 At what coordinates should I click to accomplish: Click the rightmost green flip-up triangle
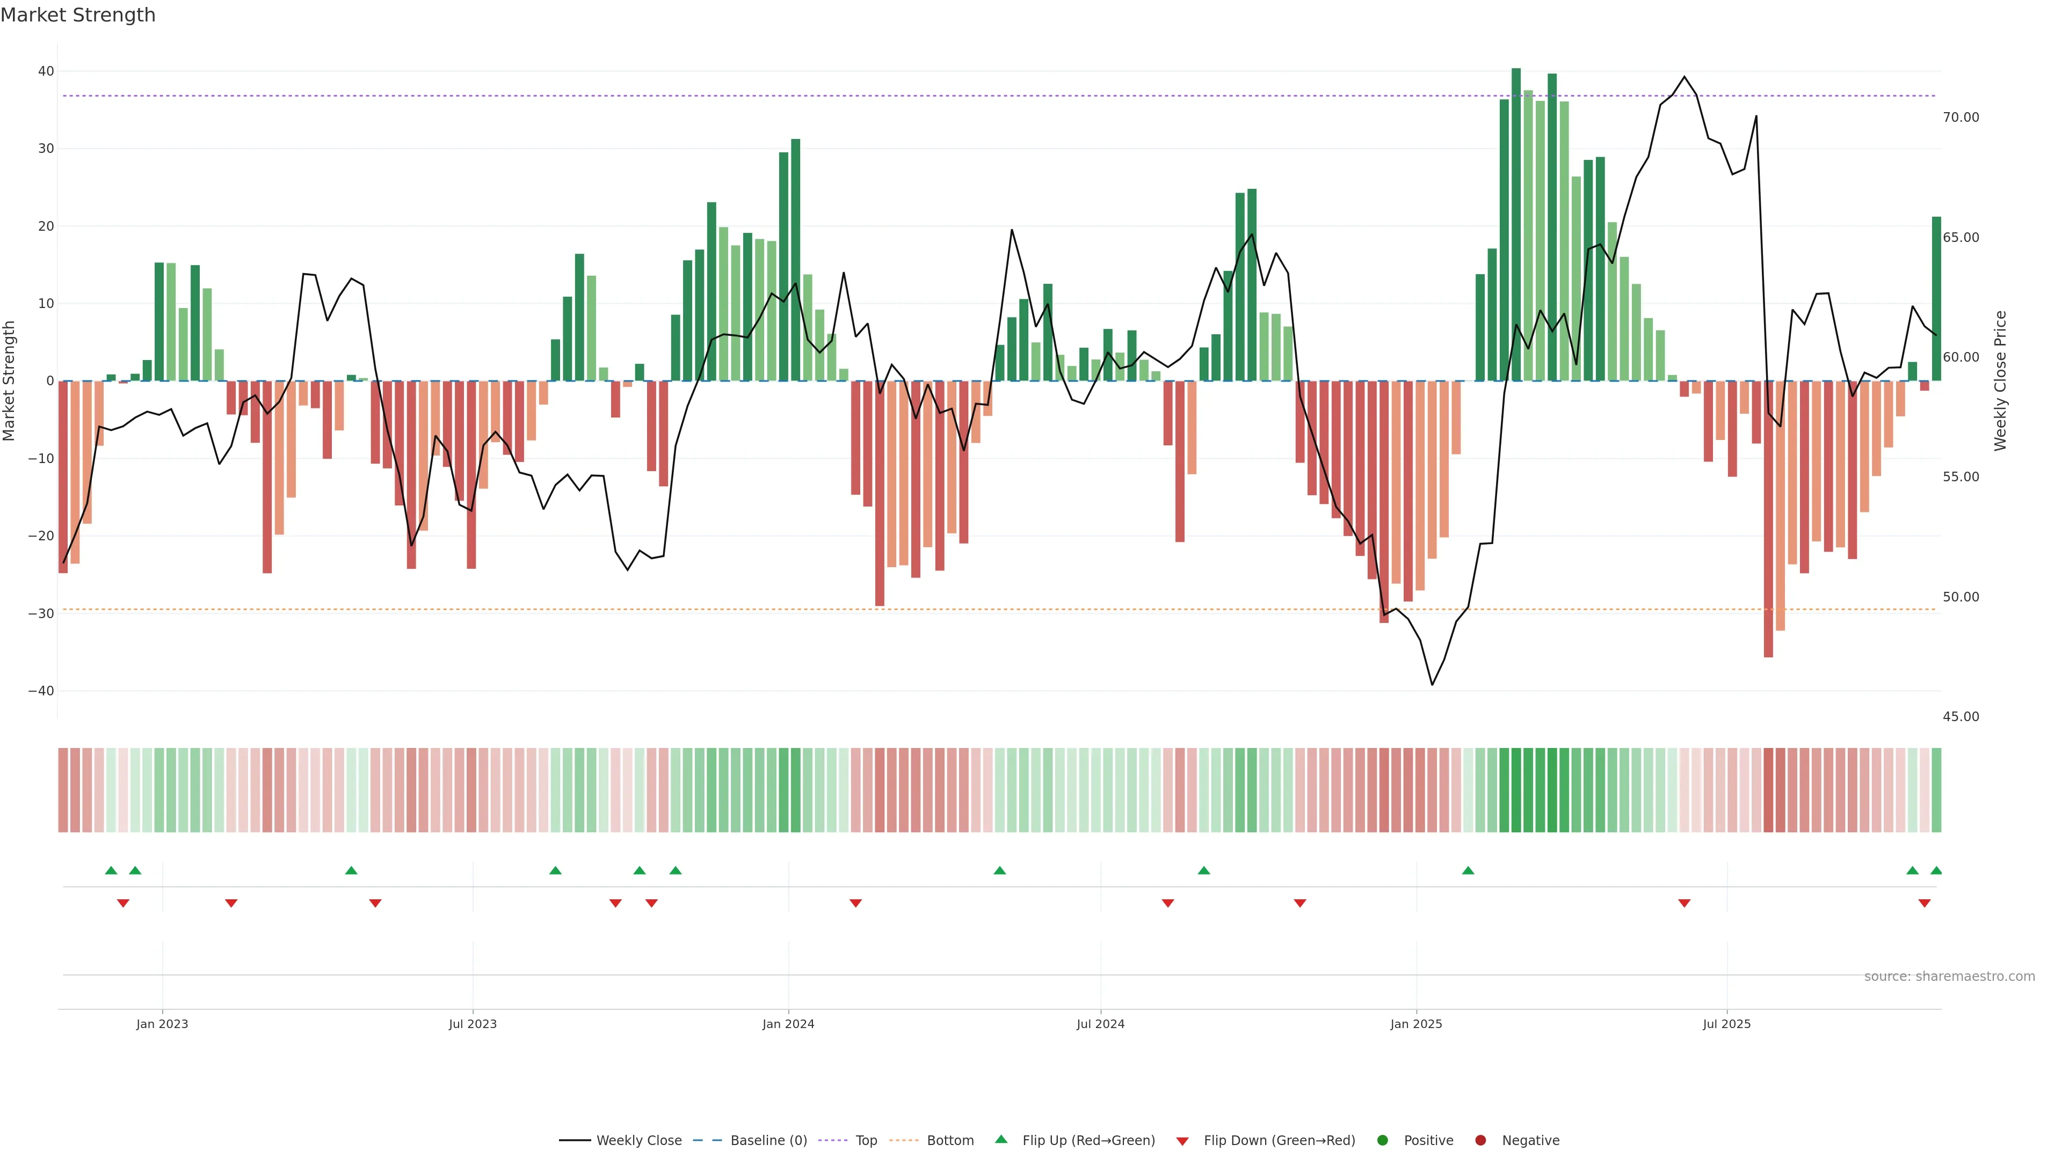point(1936,870)
